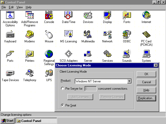
Task: Open the ODBC data sources icon
Action: tap(127, 34)
